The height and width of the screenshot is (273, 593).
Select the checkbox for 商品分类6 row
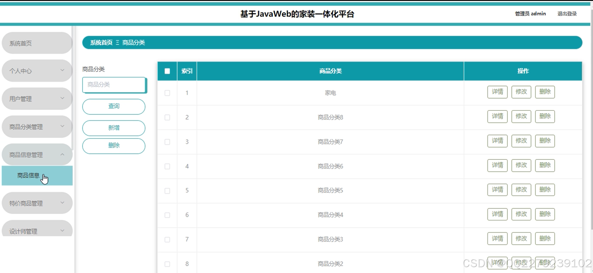pyautogui.click(x=167, y=166)
